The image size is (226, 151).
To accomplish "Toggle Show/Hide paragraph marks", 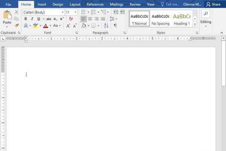I will click(x=115, y=26).
